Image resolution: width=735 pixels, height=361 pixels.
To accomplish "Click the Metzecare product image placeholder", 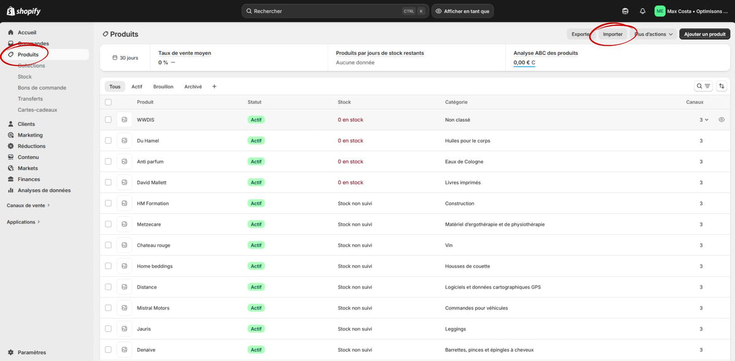I will (x=124, y=225).
